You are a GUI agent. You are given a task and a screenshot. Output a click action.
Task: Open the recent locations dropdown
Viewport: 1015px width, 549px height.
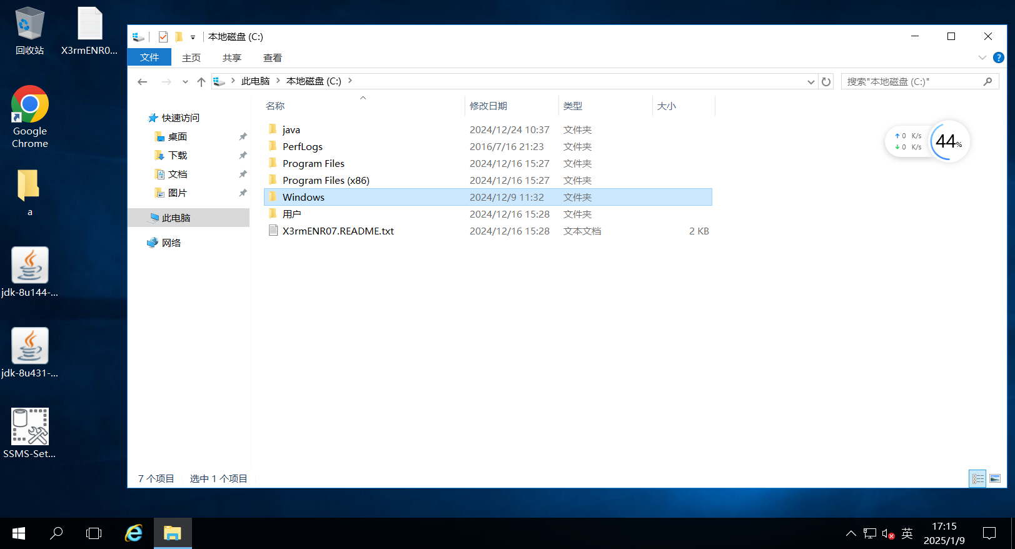185,82
